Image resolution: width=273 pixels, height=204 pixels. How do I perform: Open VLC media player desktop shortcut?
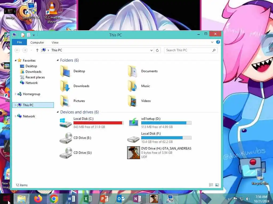(52, 12)
